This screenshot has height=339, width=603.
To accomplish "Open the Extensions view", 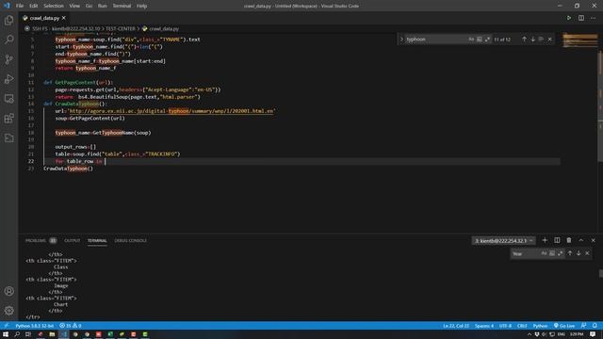I will [8, 118].
